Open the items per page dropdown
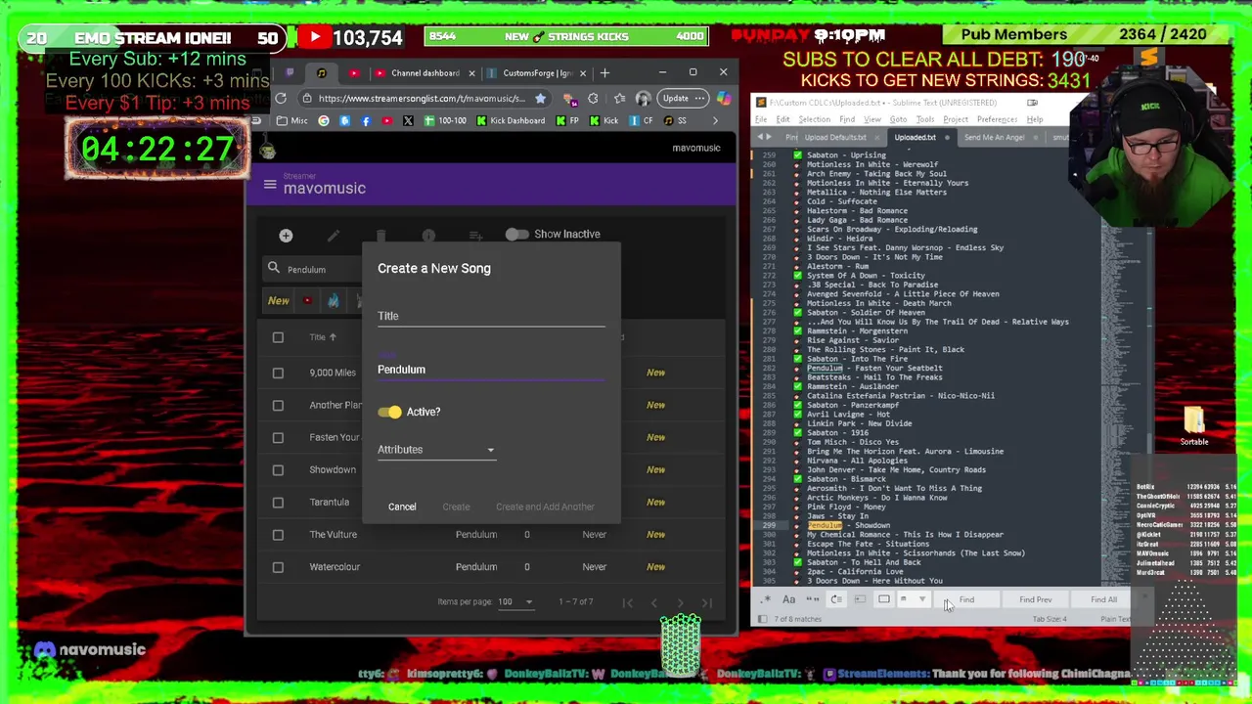The width and height of the screenshot is (1252, 704). (x=514, y=601)
